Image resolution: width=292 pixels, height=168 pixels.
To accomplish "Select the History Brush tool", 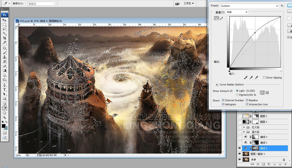I will pyautogui.click(x=4, y=62).
